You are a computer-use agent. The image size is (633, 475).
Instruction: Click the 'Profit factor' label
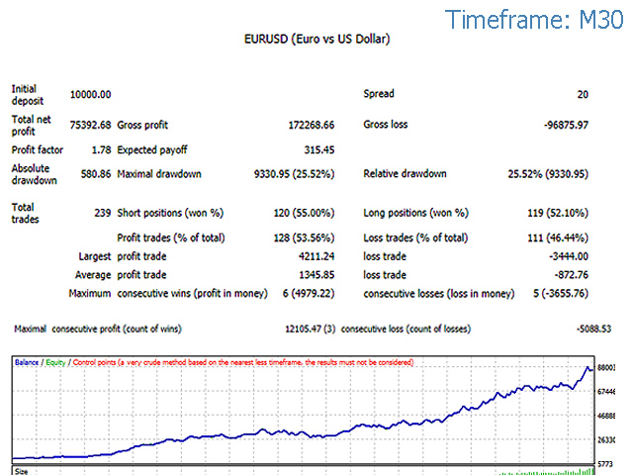[x=38, y=150]
